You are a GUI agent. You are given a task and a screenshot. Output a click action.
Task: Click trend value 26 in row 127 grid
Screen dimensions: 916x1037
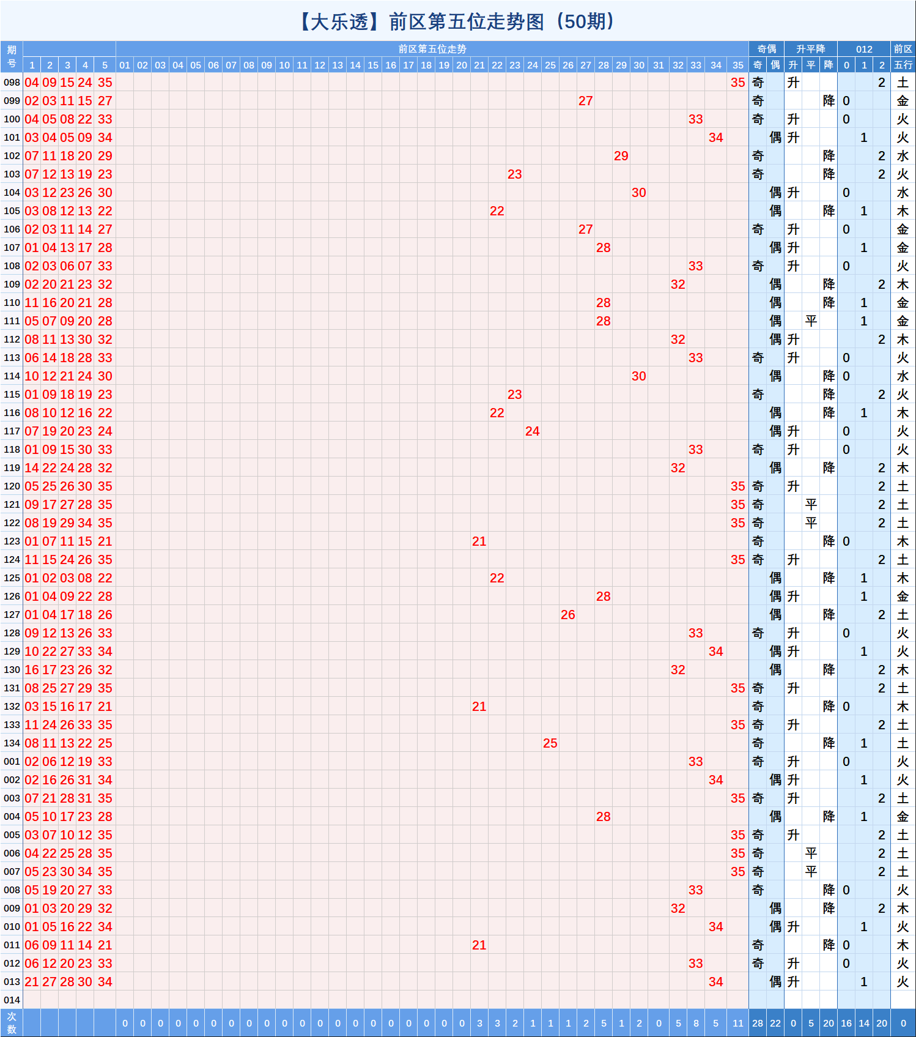(568, 615)
